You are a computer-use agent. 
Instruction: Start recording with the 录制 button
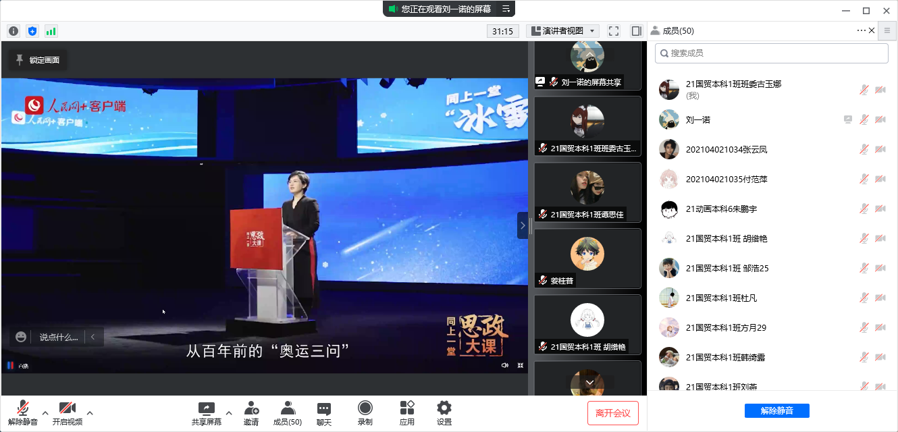click(365, 413)
